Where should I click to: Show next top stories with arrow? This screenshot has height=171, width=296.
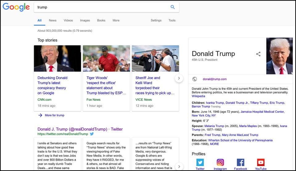(179, 78)
